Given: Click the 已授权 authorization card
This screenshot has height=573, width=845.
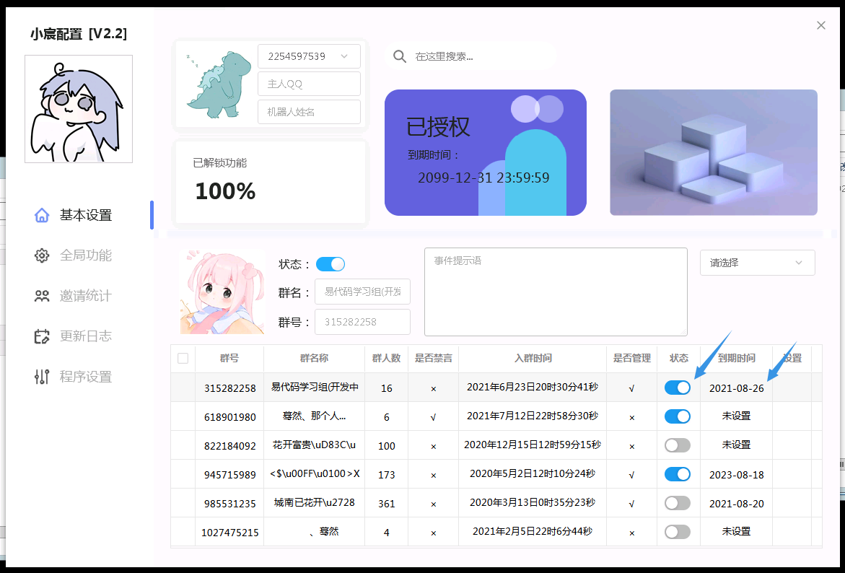Looking at the screenshot, I should [486, 152].
